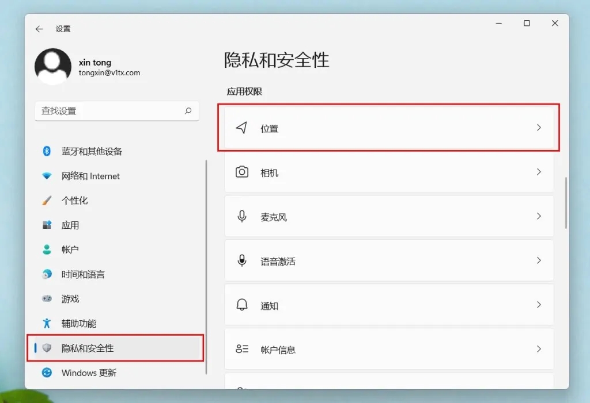Click the right pane vertical scrollbar
590x403 pixels.
click(x=566, y=202)
